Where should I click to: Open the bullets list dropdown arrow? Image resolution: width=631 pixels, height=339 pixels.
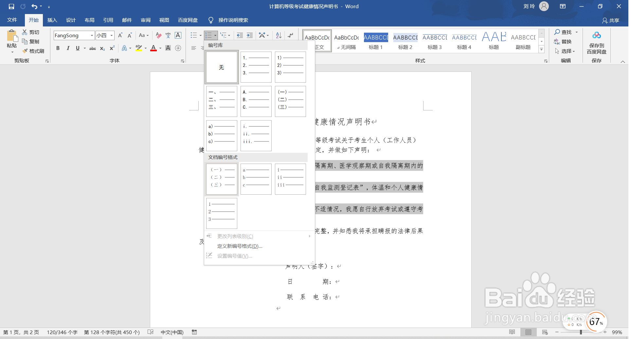200,35
